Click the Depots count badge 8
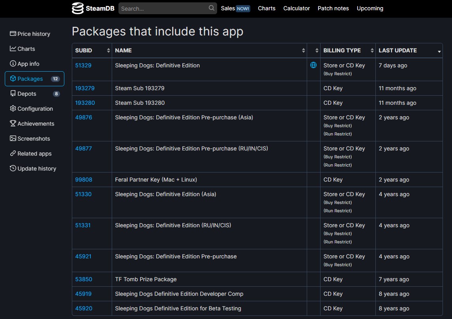 [56, 94]
